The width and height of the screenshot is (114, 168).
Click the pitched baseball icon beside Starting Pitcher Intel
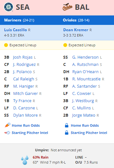point(7,133)
